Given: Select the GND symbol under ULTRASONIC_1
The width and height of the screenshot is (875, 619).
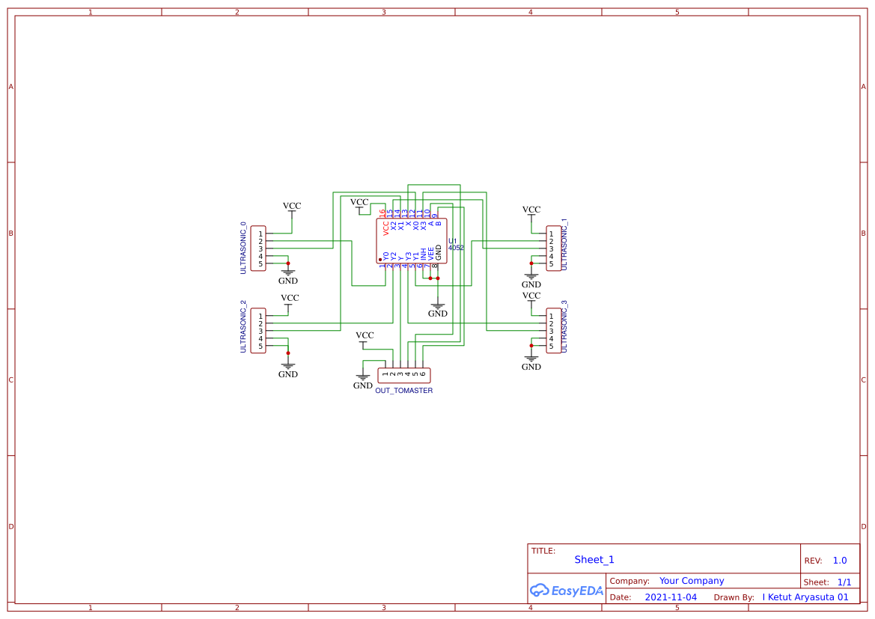Looking at the screenshot, I should (531, 277).
